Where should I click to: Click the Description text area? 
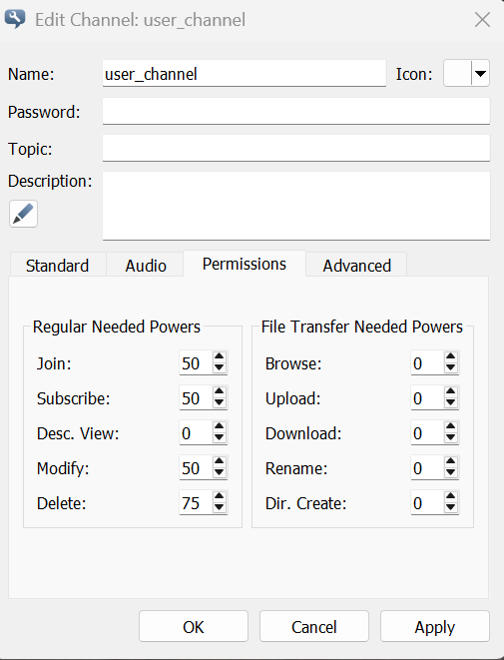tap(296, 206)
